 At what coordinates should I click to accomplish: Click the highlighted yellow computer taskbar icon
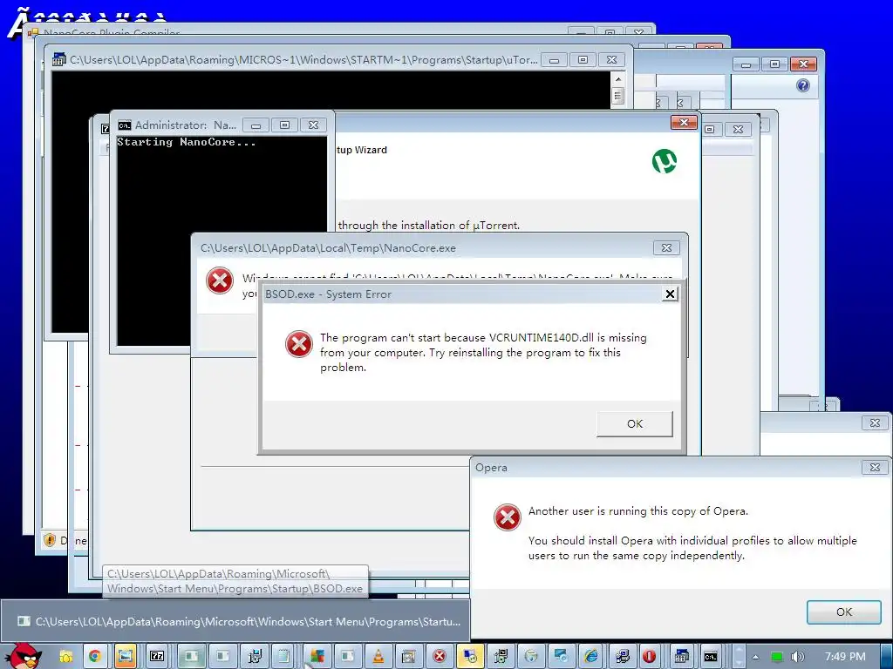click(470, 657)
